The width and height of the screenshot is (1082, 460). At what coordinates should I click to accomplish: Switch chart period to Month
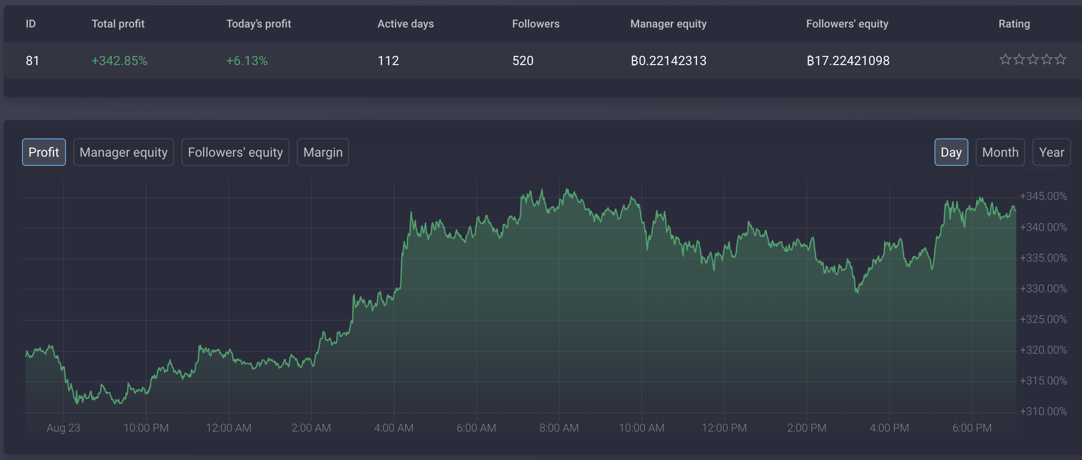click(x=1000, y=152)
